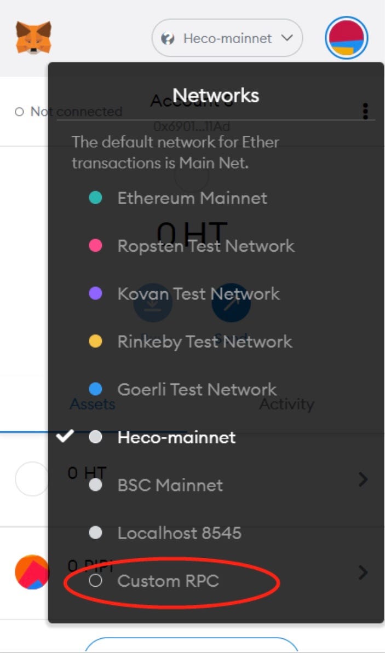The image size is (385, 653).
Task: Click the MetaMask fox logo
Action: 34,37
